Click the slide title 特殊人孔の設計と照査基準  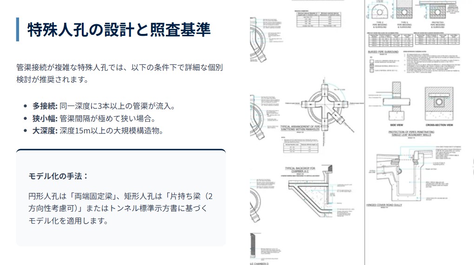coord(119,30)
